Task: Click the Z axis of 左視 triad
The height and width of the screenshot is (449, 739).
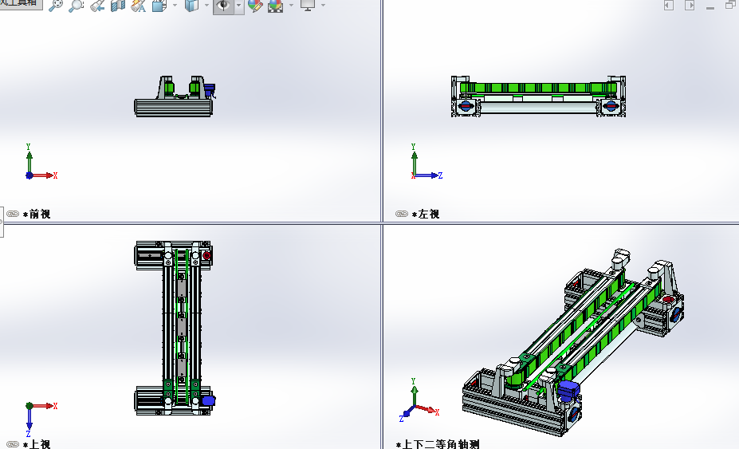Action: click(430, 175)
